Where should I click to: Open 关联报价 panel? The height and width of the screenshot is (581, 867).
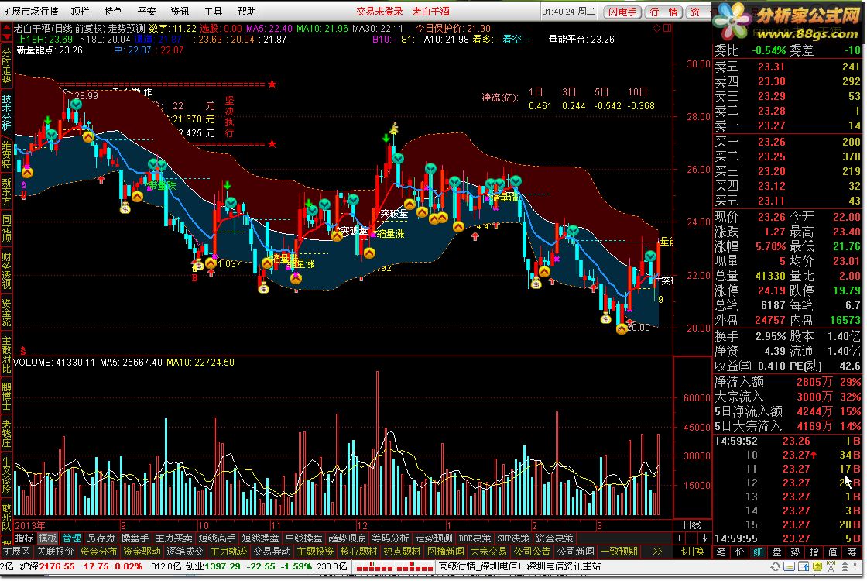[55, 551]
